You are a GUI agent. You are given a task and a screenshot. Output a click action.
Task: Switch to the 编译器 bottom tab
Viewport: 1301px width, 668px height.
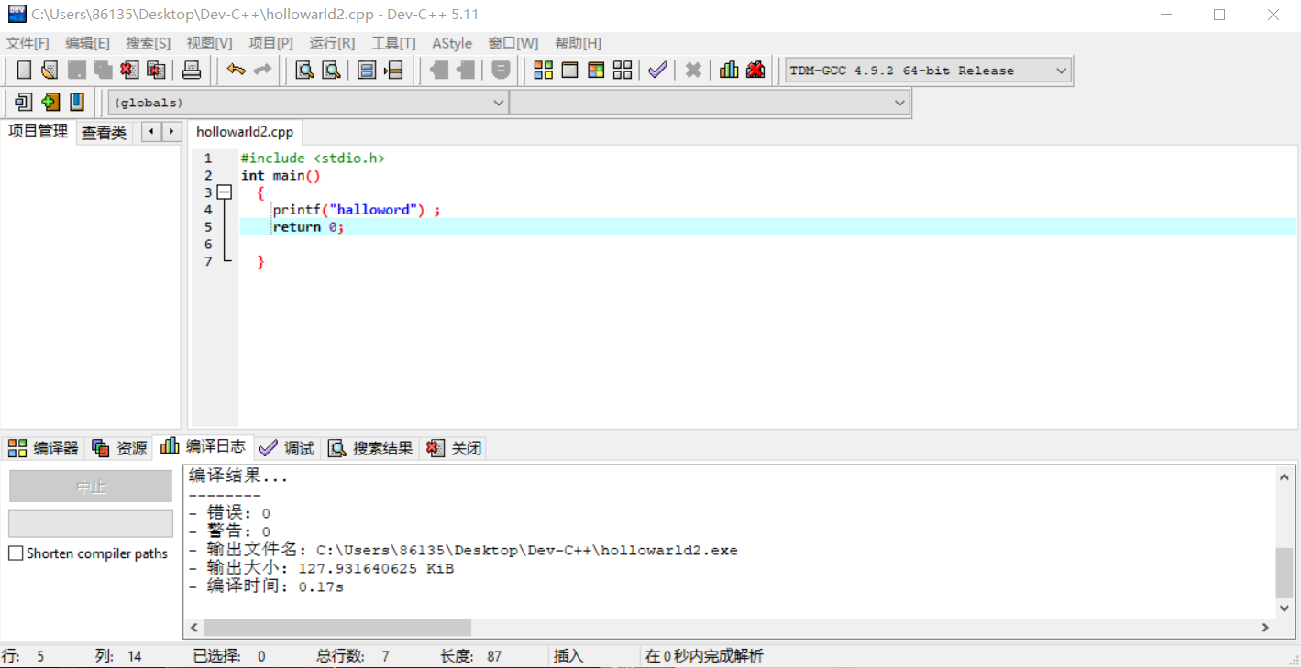[43, 448]
